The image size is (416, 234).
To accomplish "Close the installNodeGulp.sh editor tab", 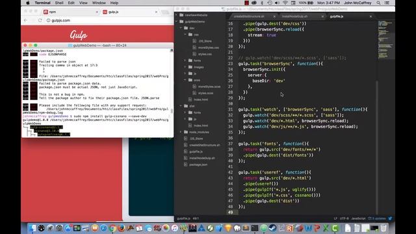I will (322, 16).
